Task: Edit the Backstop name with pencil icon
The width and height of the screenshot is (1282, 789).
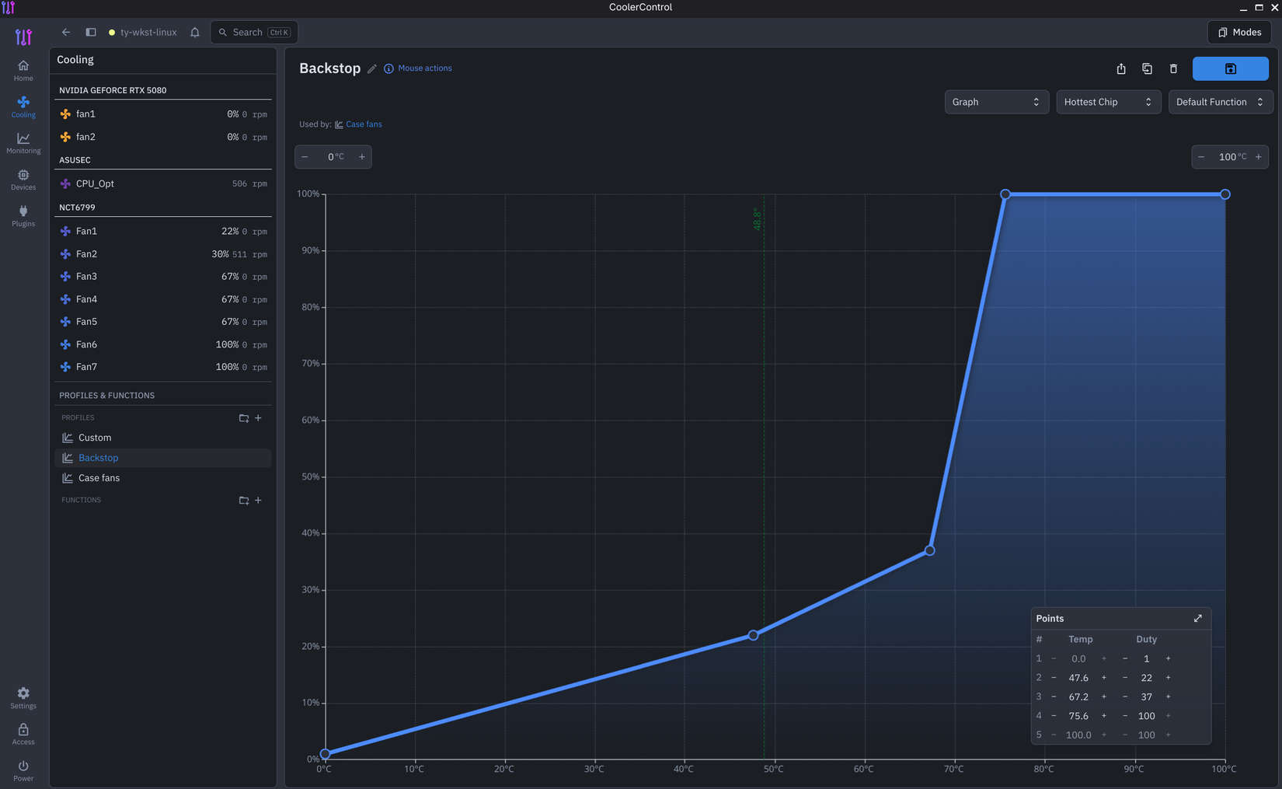Action: 372,68
